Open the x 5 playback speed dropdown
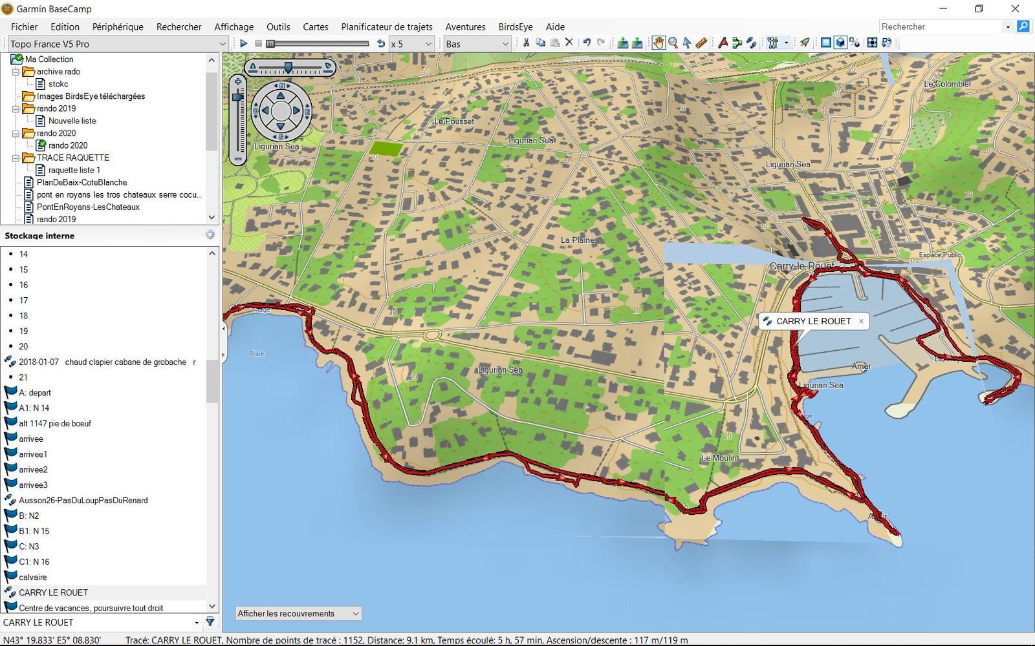Viewport: 1035px width, 646px height. coord(411,43)
